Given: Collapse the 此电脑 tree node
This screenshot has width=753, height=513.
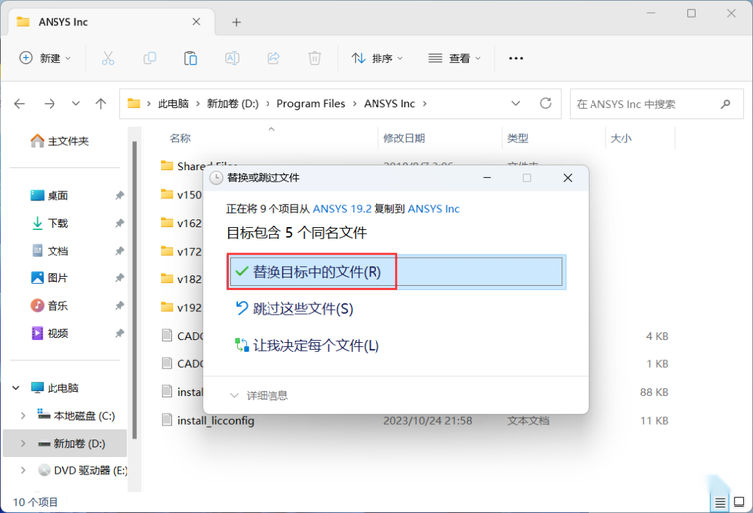Looking at the screenshot, I should click(x=16, y=388).
